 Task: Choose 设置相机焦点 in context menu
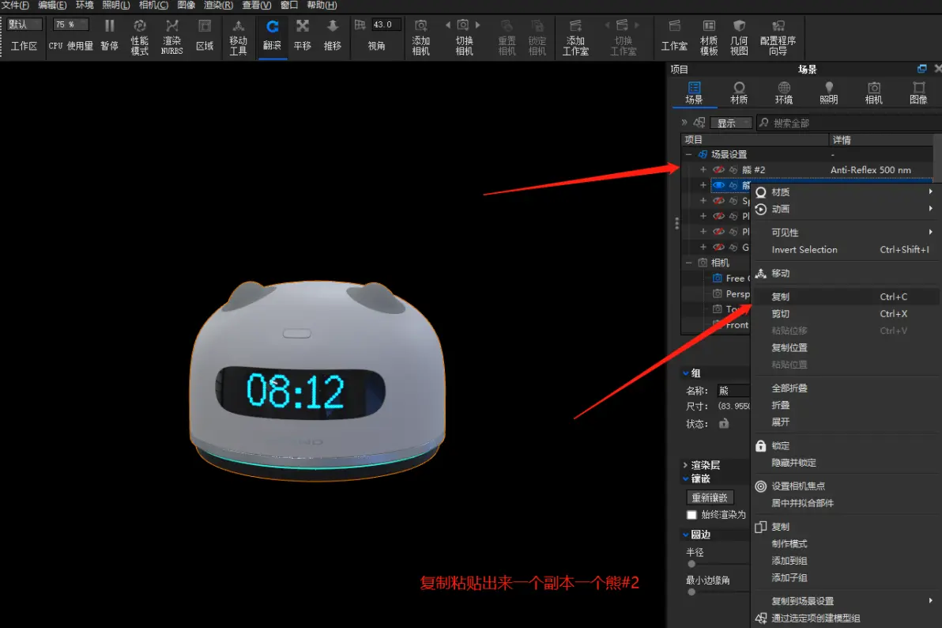pyautogui.click(x=845, y=486)
